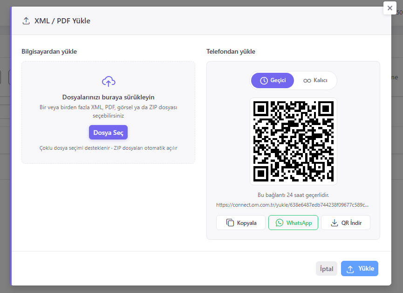
Task: Click the 'Bilgisayardan yükle' heading
Action: (x=49, y=51)
